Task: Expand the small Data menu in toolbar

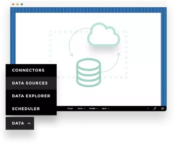Action: [x=81, y=109]
